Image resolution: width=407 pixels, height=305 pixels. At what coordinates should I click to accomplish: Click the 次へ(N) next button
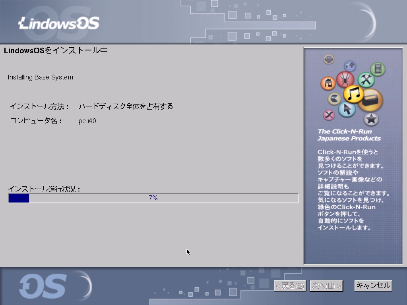[327, 286]
